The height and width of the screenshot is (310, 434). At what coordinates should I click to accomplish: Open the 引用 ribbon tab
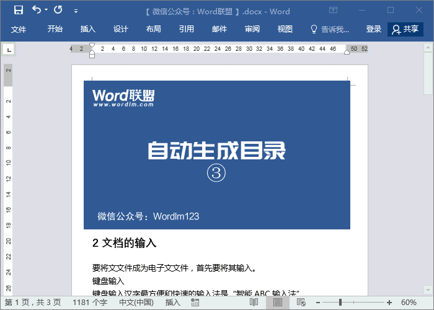pos(186,29)
